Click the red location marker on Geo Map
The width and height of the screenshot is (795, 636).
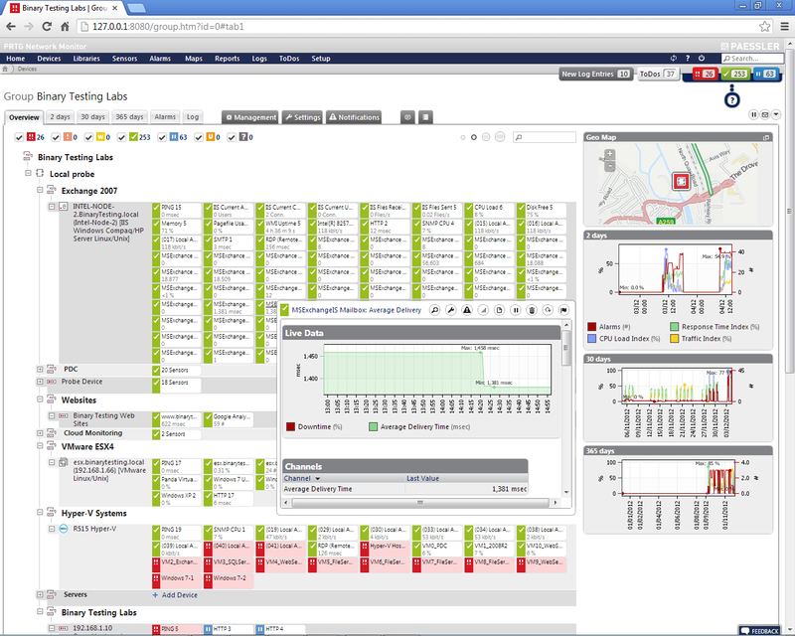(681, 181)
